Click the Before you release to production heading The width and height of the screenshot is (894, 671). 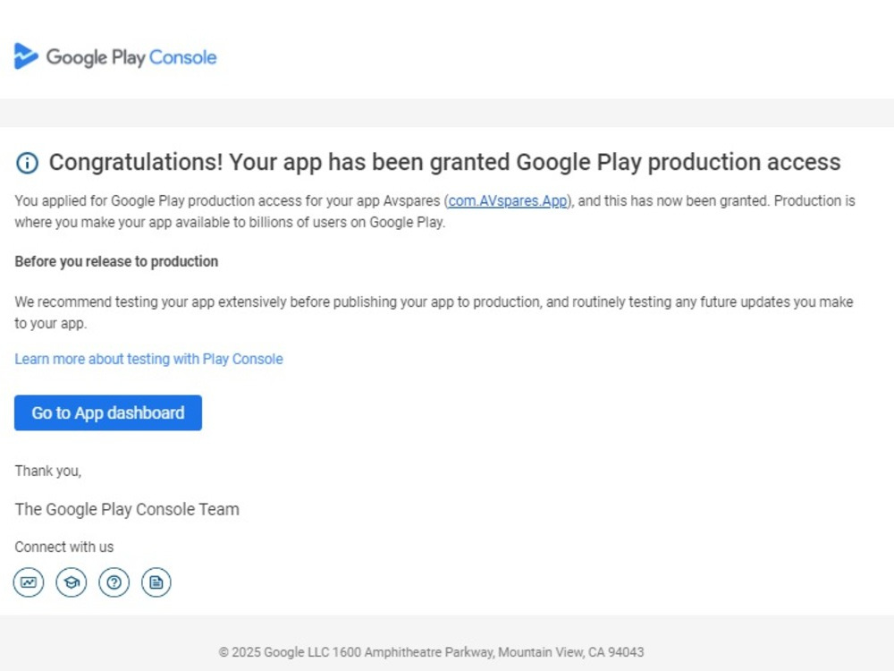116,261
